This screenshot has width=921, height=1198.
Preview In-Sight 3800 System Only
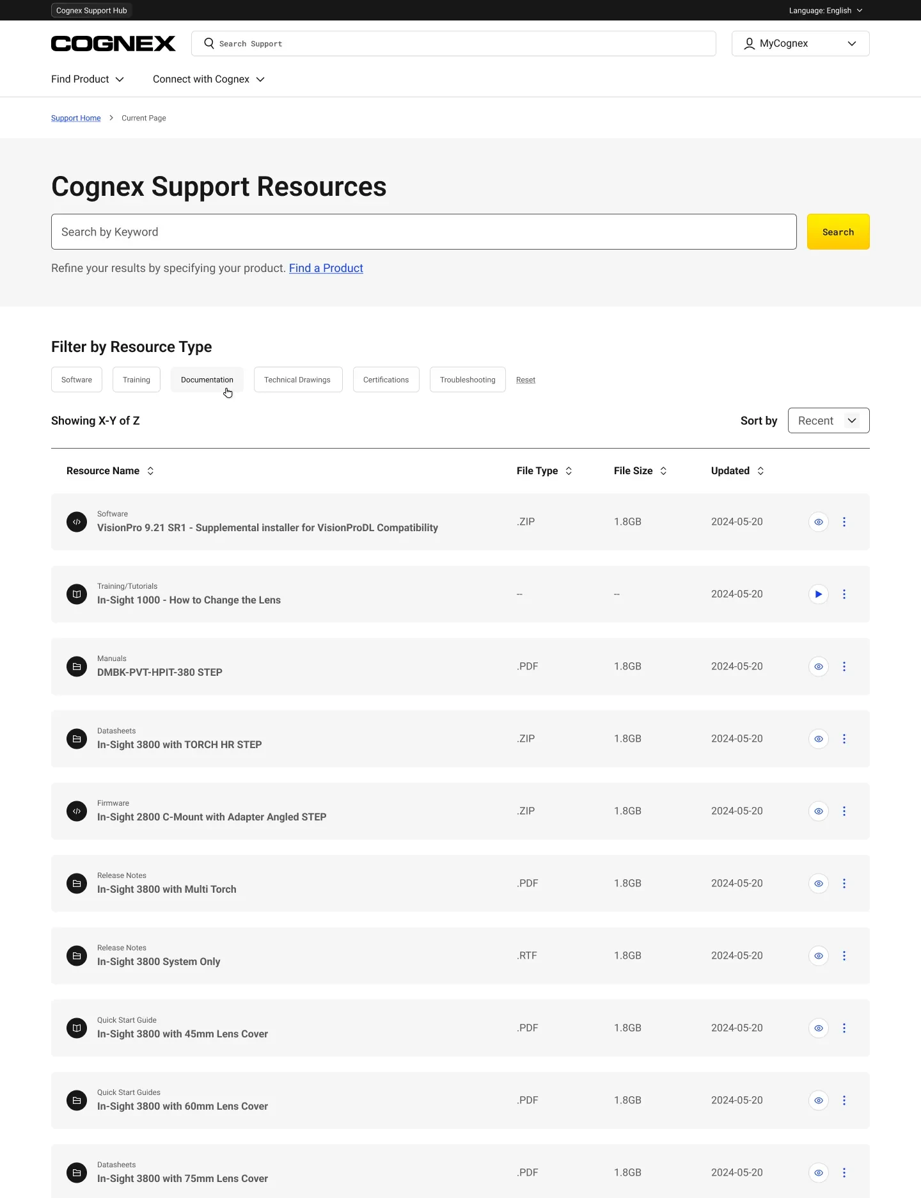click(819, 955)
